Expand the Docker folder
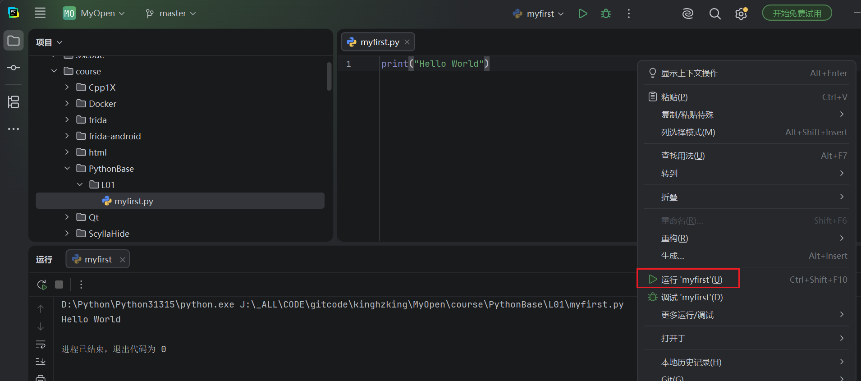The image size is (861, 381). [67, 104]
